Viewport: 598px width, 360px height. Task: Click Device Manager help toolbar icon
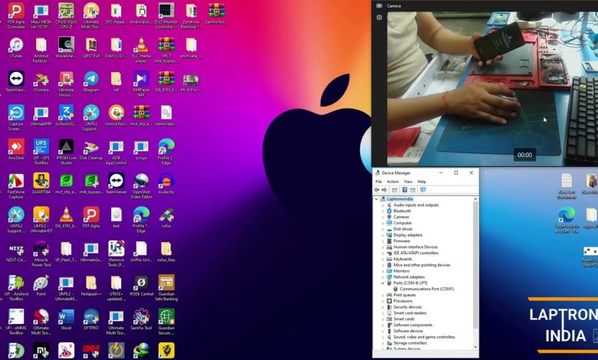[x=405, y=190]
